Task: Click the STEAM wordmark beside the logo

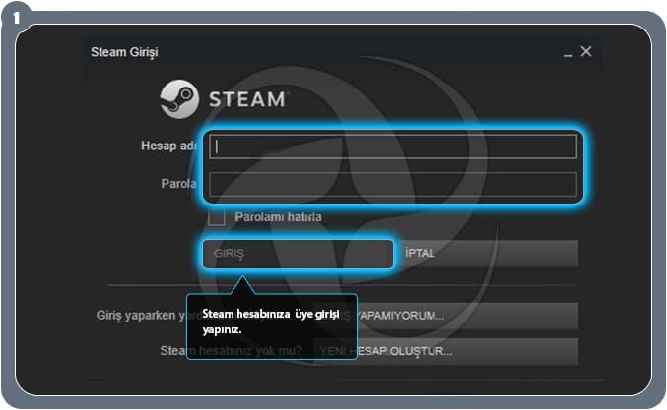Action: click(246, 99)
